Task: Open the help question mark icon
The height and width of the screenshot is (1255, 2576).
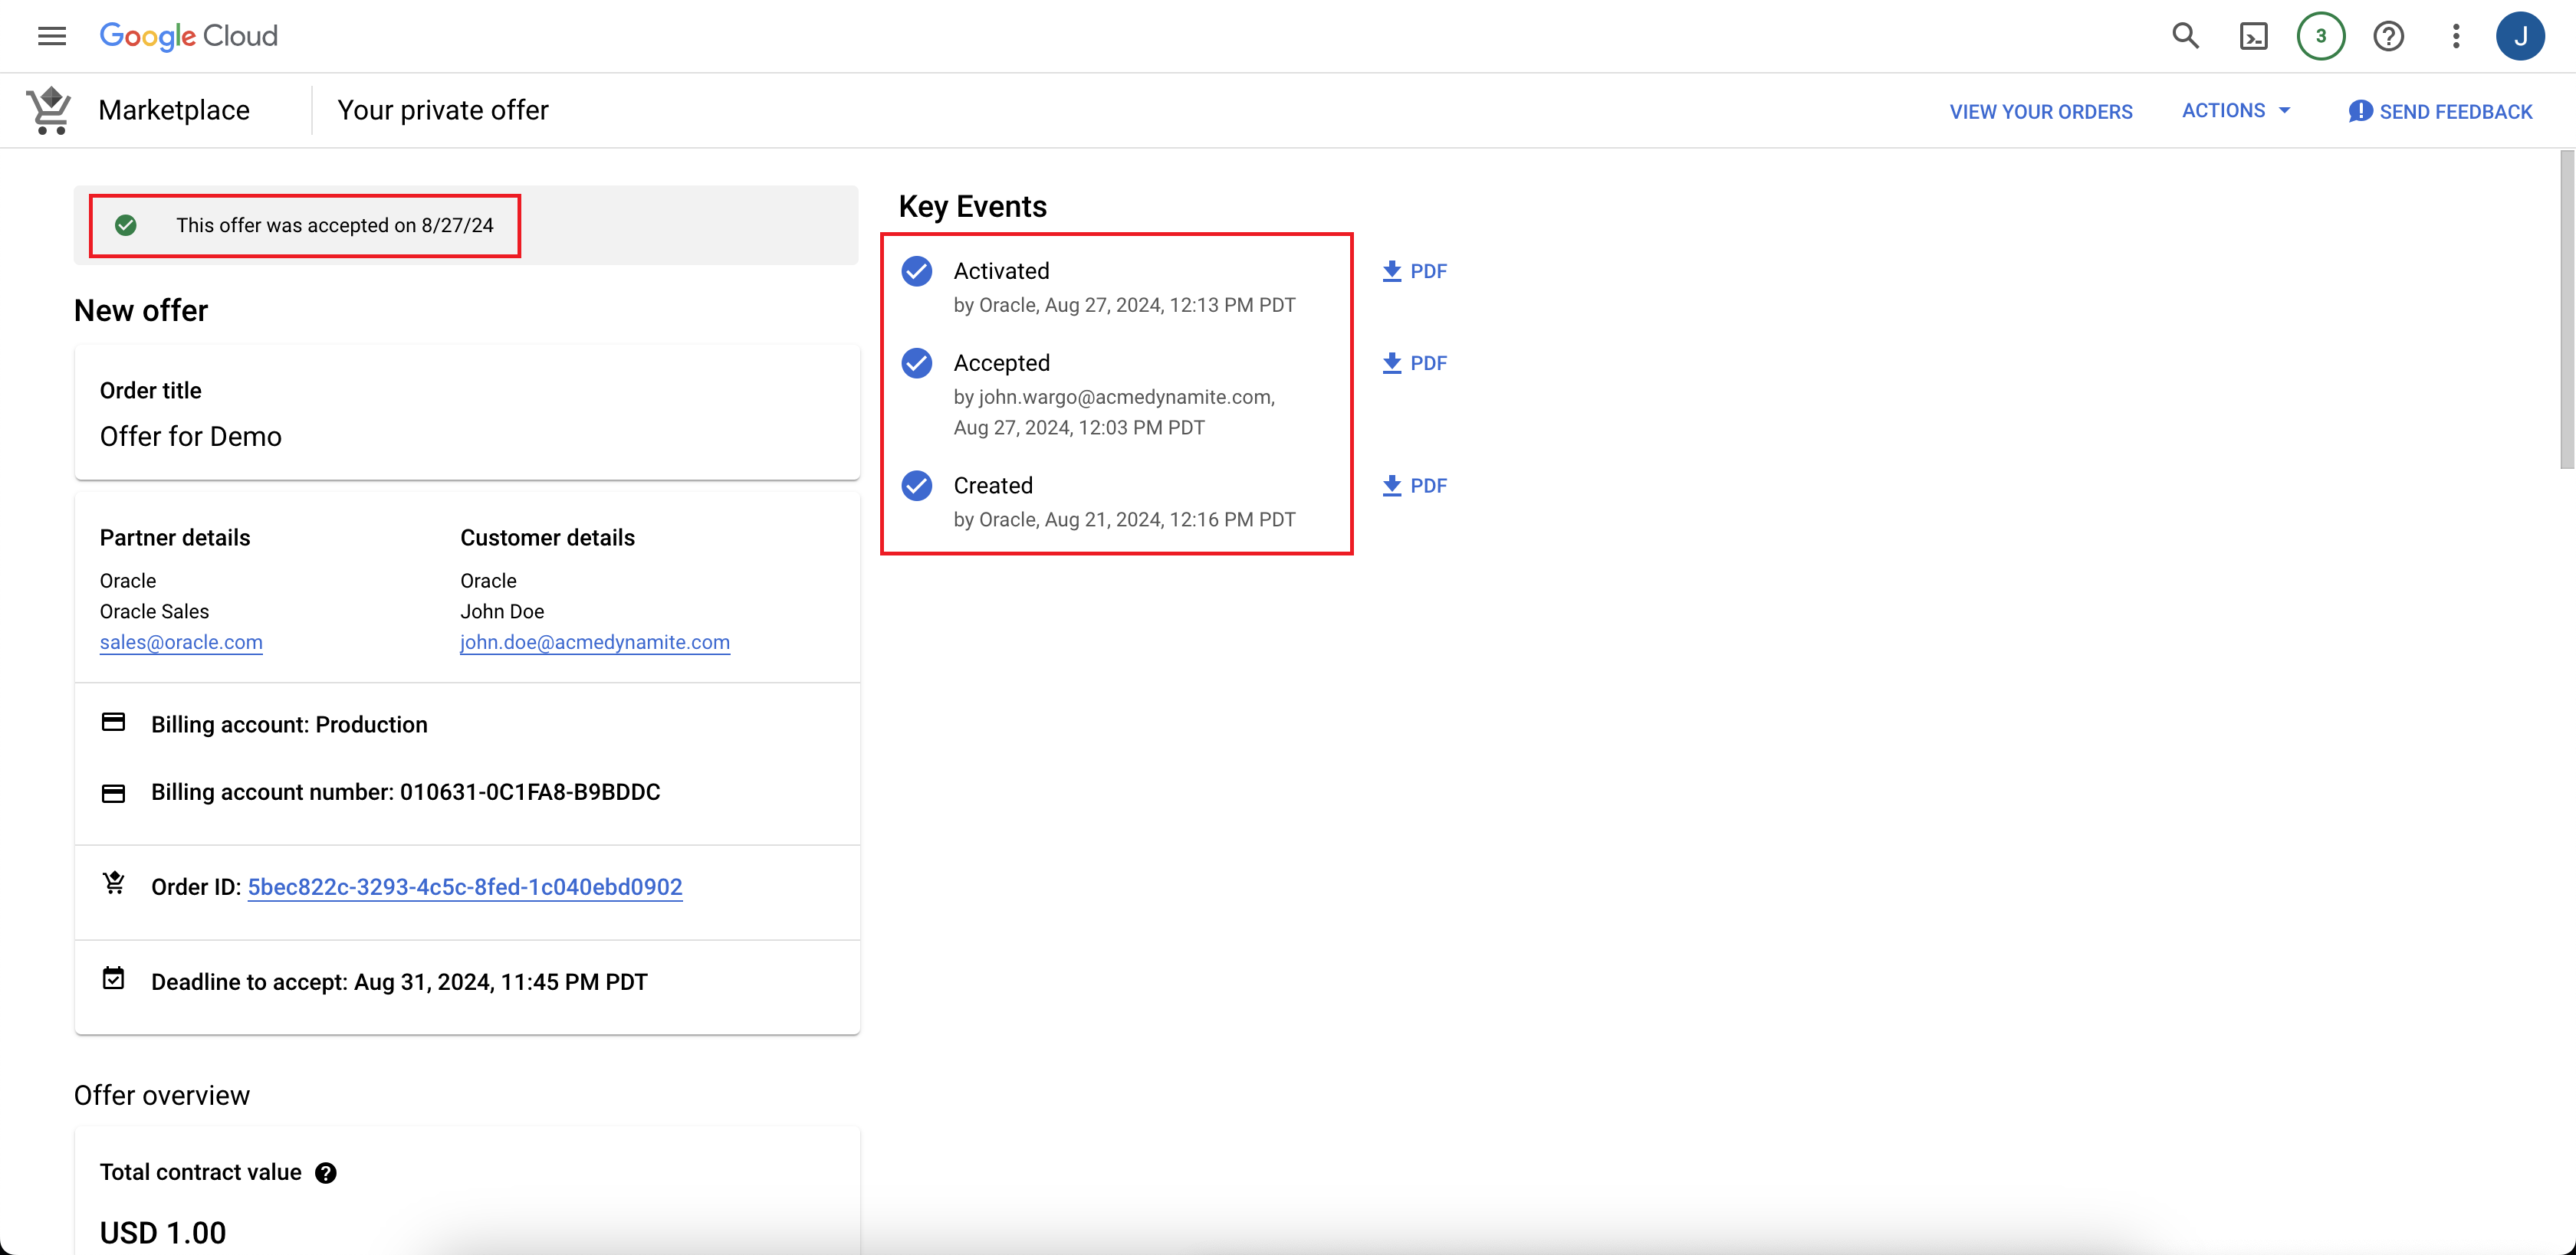Action: [x=2389, y=36]
